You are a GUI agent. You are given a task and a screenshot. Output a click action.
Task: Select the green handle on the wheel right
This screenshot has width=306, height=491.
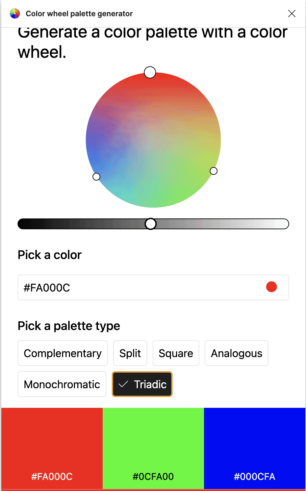pyautogui.click(x=214, y=171)
